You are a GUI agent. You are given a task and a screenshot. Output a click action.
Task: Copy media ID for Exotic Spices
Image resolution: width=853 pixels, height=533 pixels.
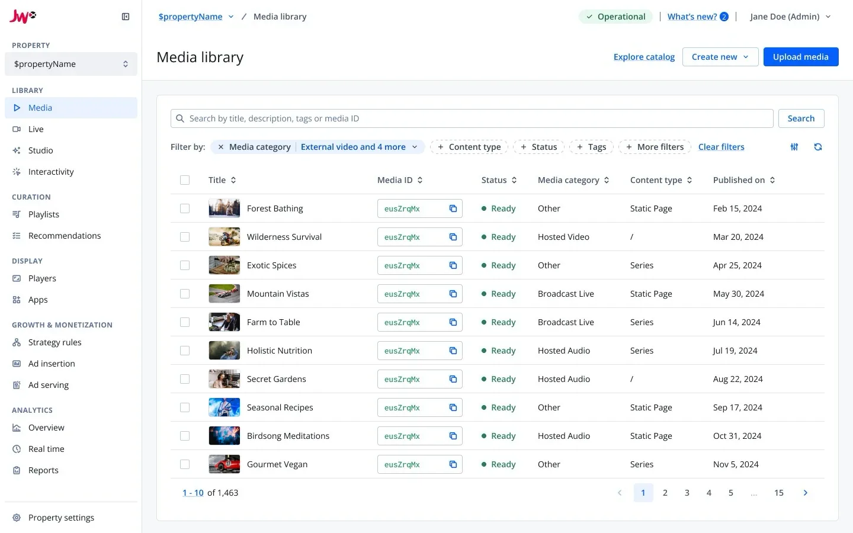(x=453, y=265)
